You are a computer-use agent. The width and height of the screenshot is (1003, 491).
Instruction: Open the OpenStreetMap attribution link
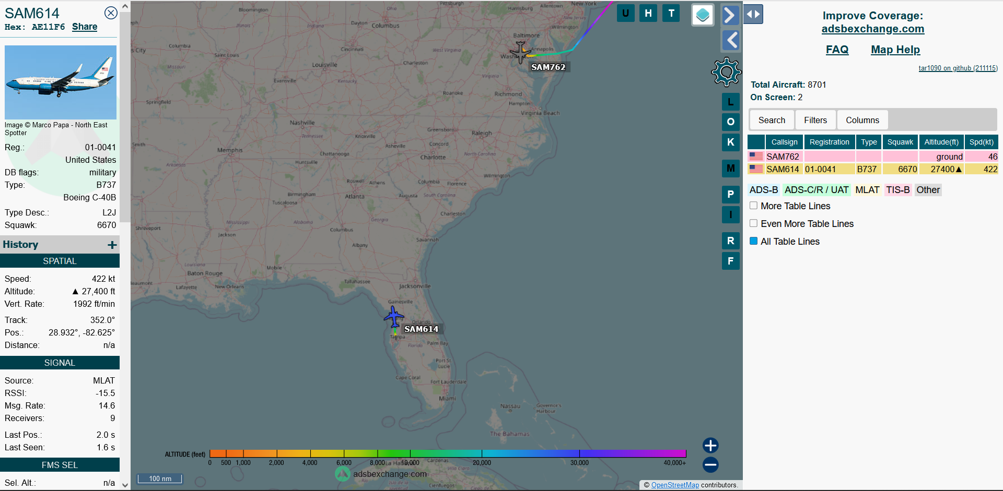tap(675, 485)
